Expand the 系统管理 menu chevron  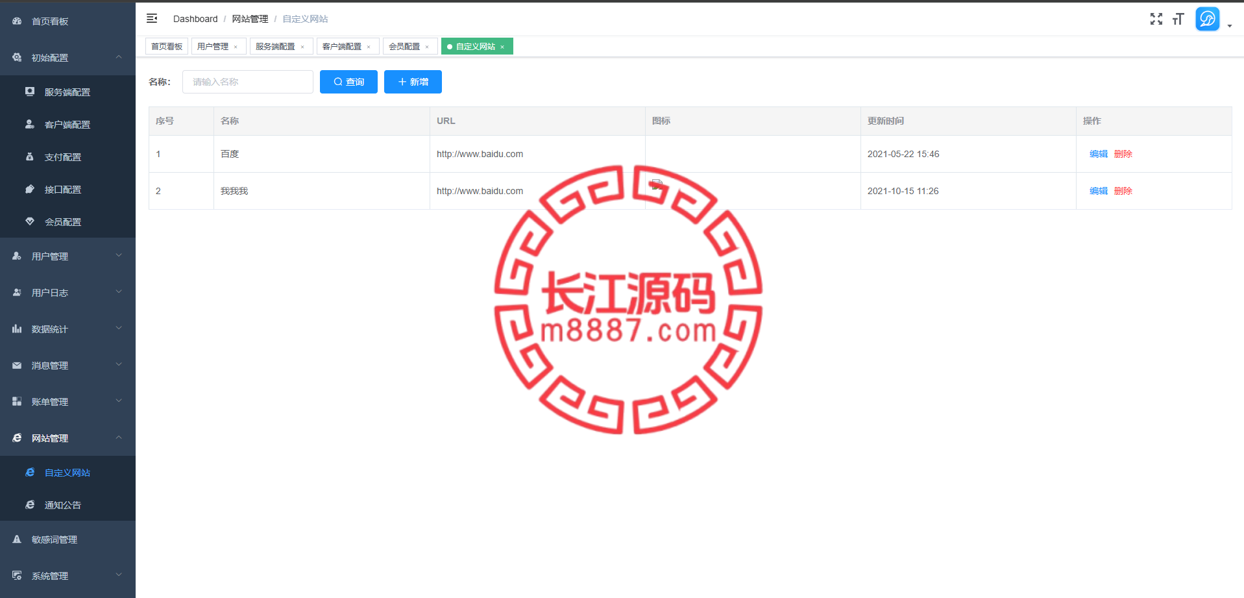tap(119, 575)
